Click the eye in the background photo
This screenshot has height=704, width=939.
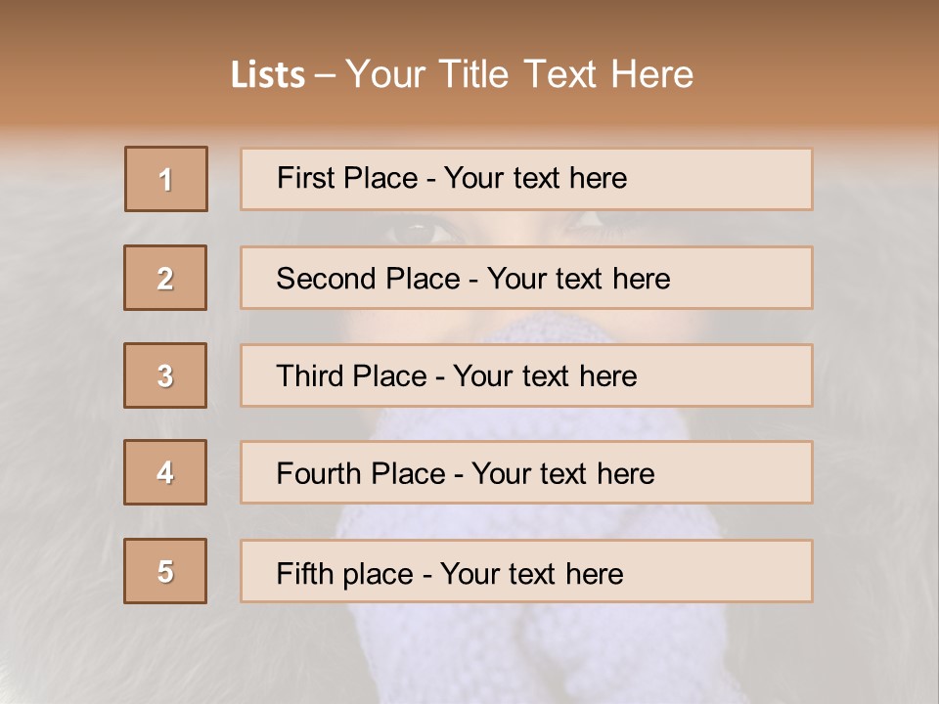416,233
